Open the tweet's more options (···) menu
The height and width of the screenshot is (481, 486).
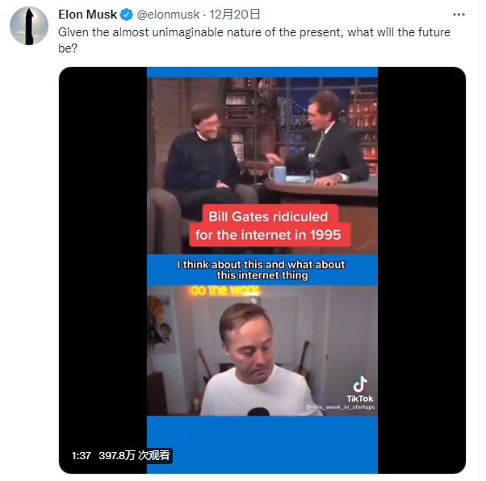tap(458, 15)
